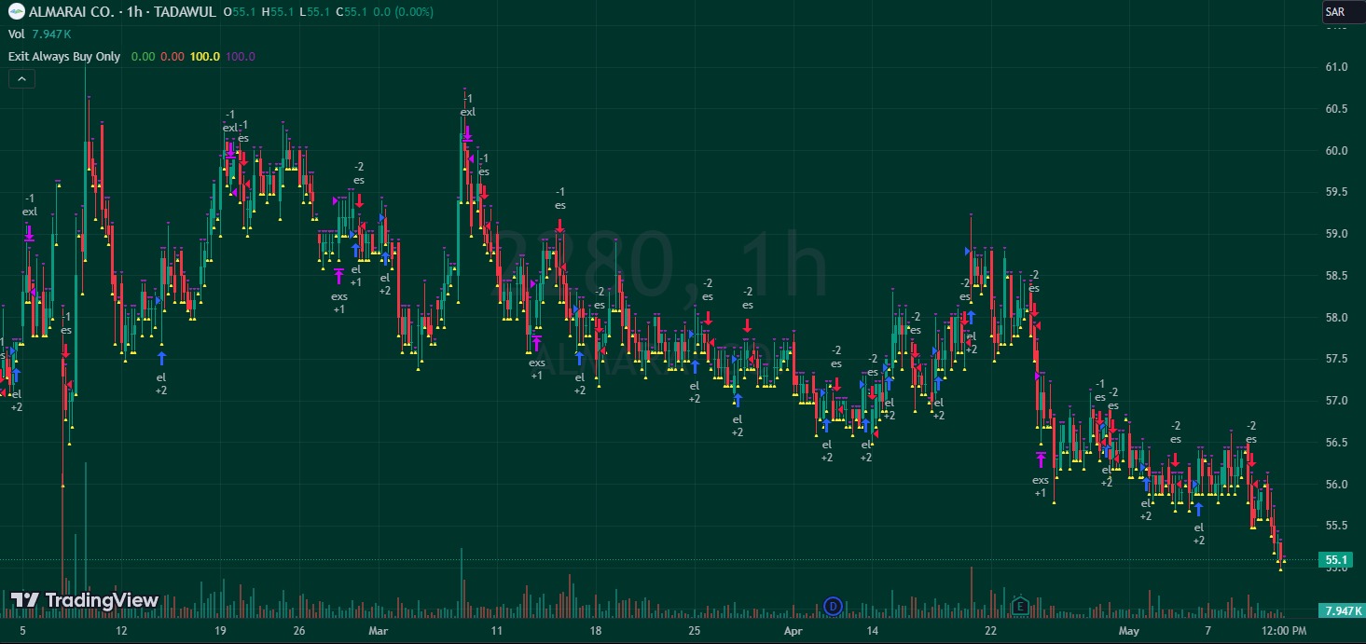Open the SAR currency selector
This screenshot has height=644, width=1366.
pos(1334,12)
